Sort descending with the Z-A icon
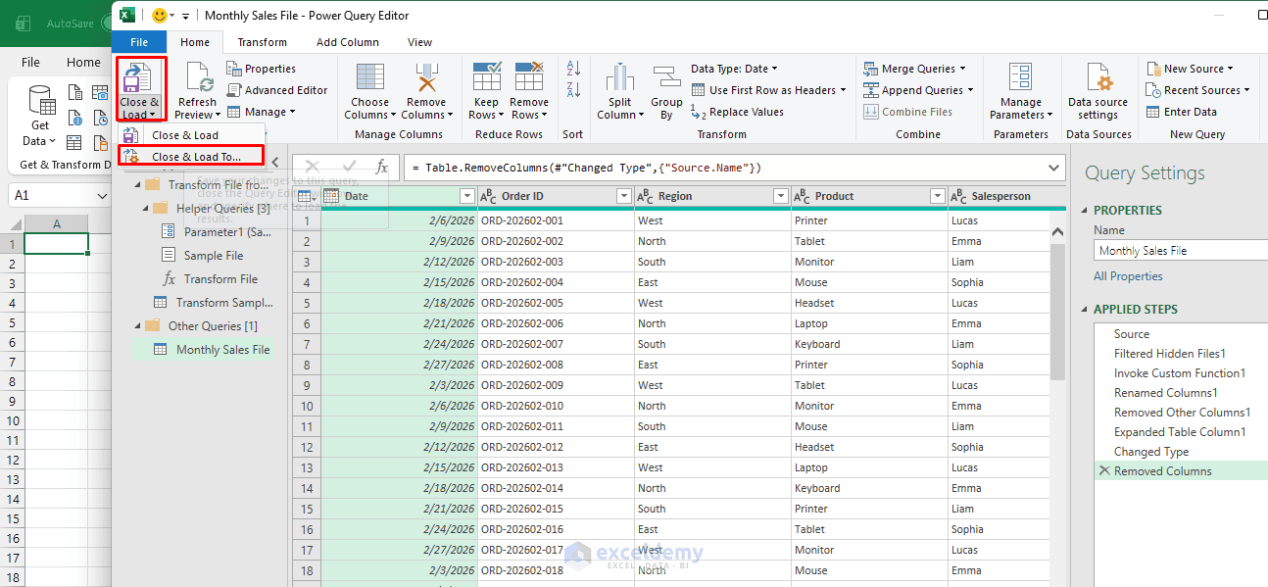The height and width of the screenshot is (587, 1268). click(x=573, y=89)
